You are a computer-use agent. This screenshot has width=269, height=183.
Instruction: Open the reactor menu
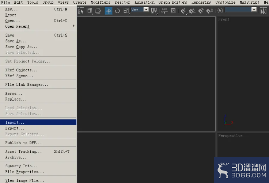(x=122, y=2)
